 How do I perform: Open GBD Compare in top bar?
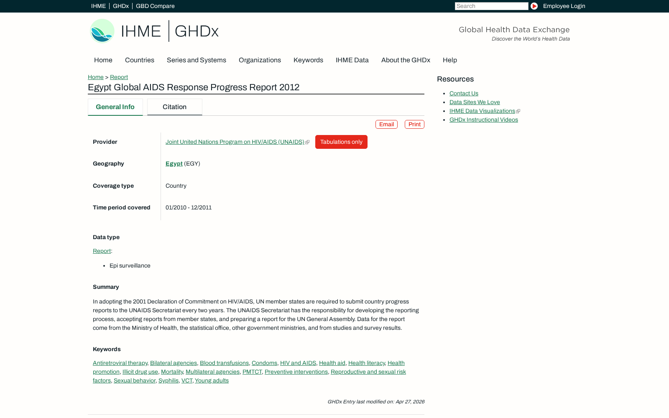click(155, 6)
